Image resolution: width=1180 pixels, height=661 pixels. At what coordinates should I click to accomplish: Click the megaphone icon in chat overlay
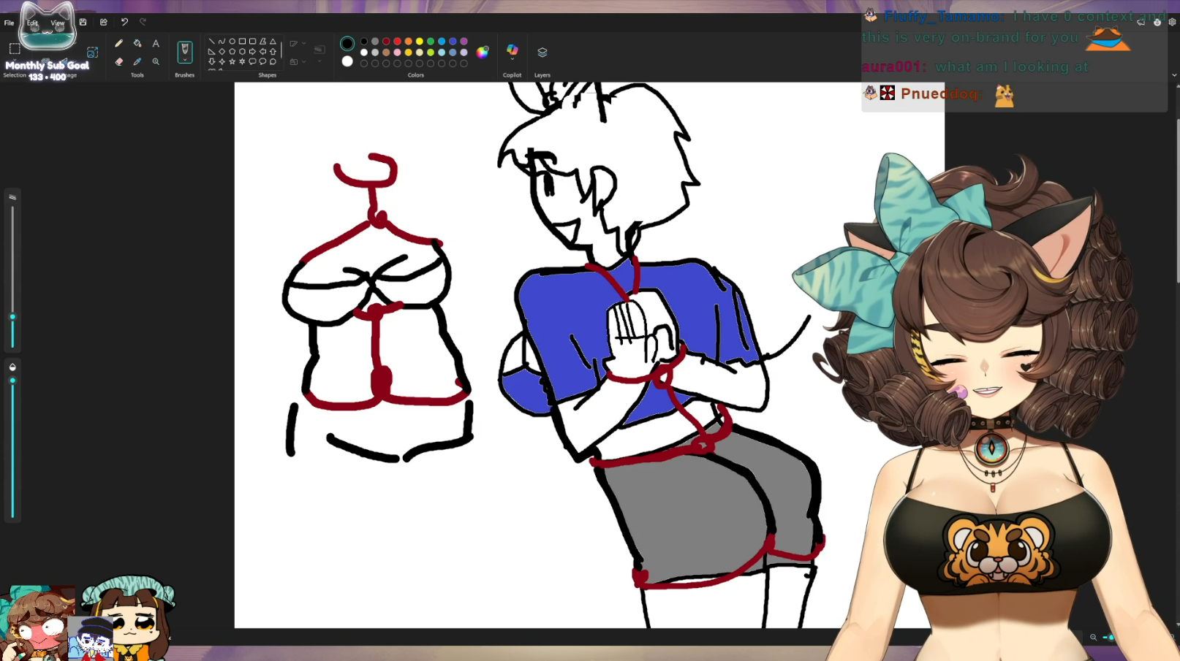point(1141,22)
